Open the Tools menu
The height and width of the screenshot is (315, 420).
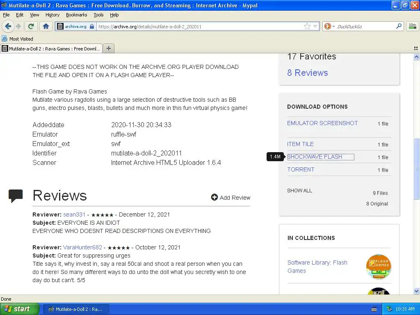(98, 15)
